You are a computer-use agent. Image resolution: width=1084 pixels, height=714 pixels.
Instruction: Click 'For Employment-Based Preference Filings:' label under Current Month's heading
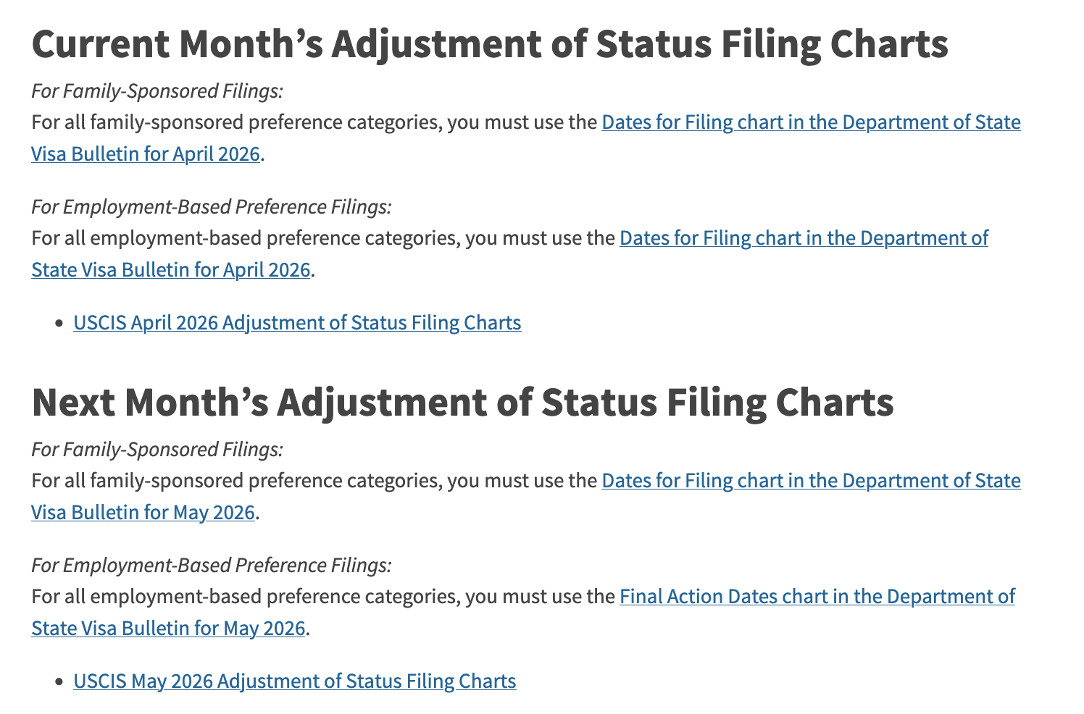(x=212, y=207)
